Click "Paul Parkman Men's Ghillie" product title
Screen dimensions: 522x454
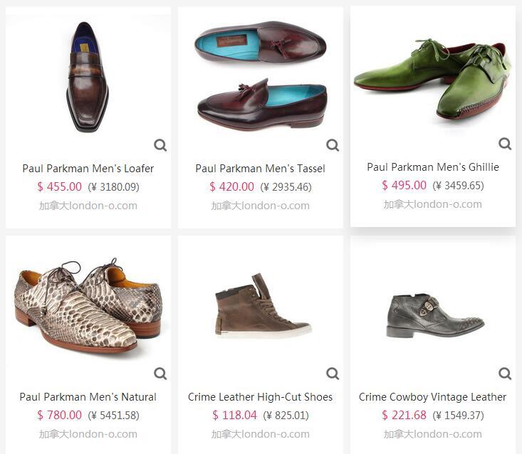tap(433, 167)
